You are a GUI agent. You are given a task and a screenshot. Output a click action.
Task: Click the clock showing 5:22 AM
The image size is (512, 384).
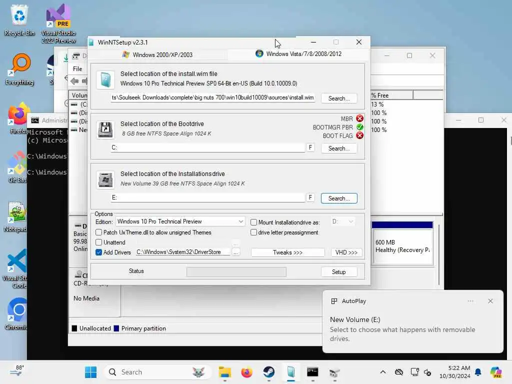[454, 372]
